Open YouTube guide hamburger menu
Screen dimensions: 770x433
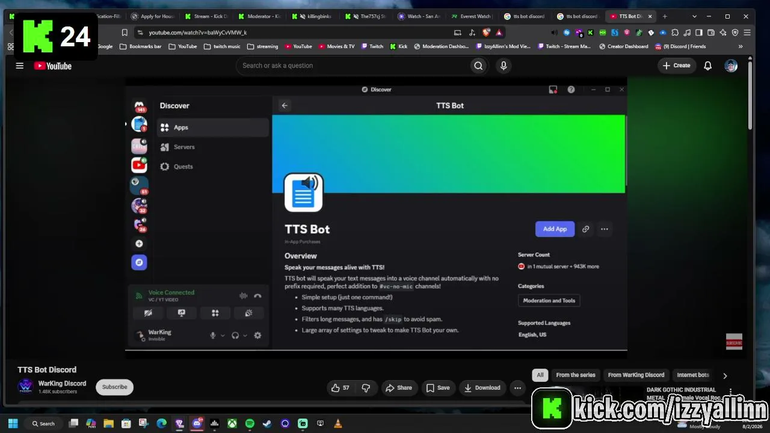tap(19, 66)
